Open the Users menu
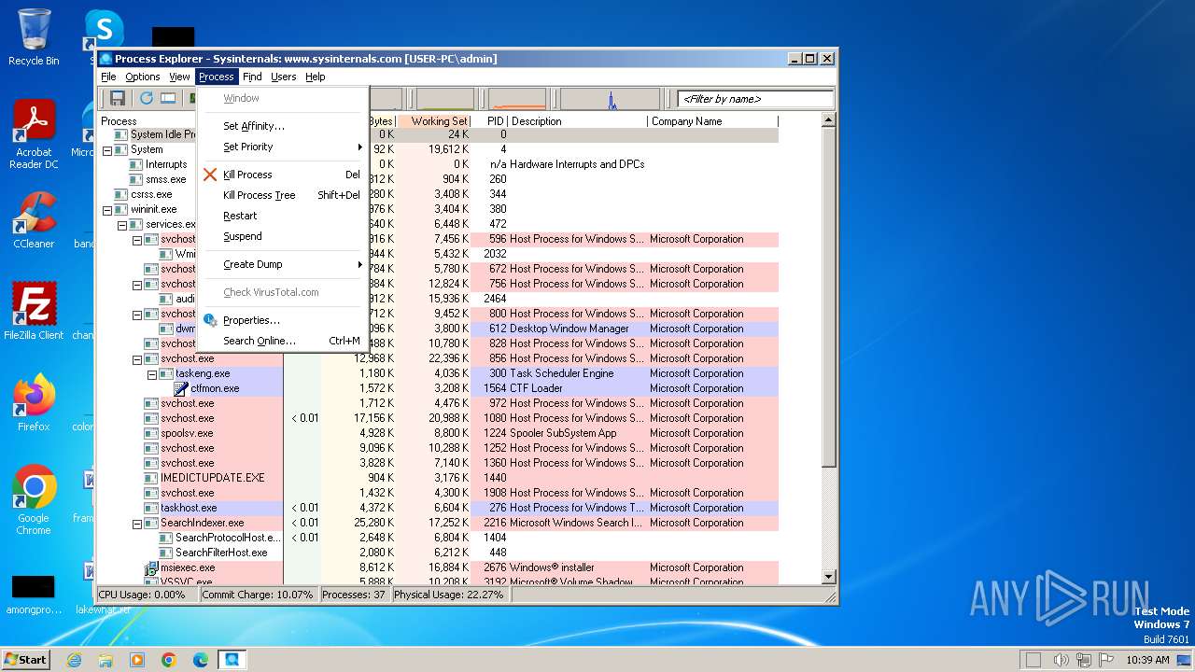 point(284,77)
